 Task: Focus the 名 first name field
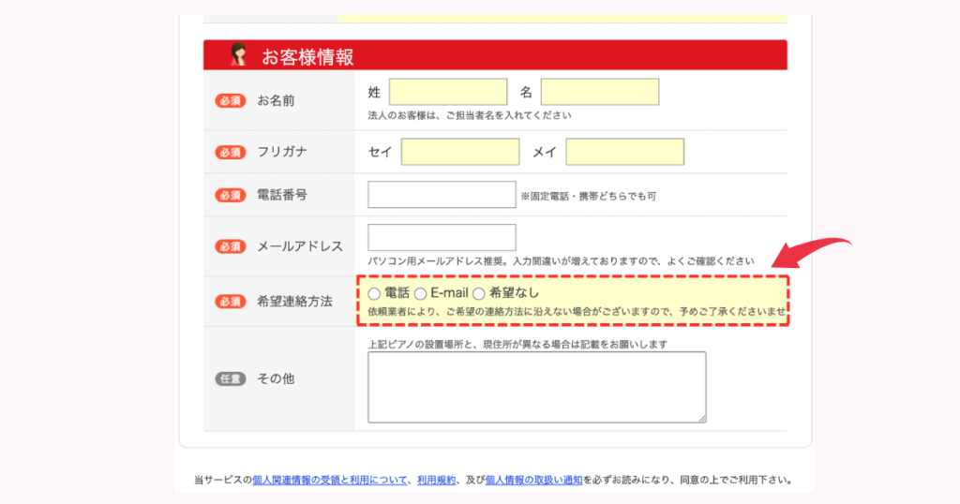600,92
